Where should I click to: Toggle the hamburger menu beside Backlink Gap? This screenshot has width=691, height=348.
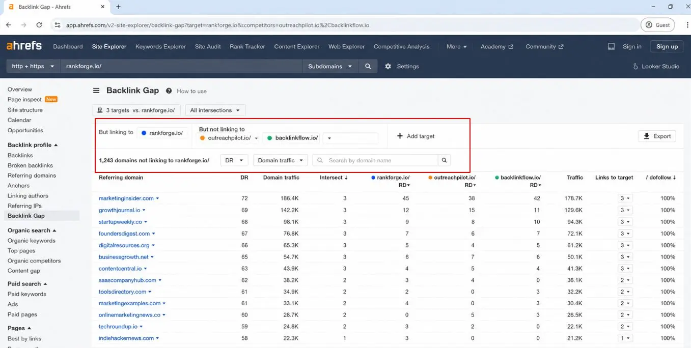pos(96,91)
